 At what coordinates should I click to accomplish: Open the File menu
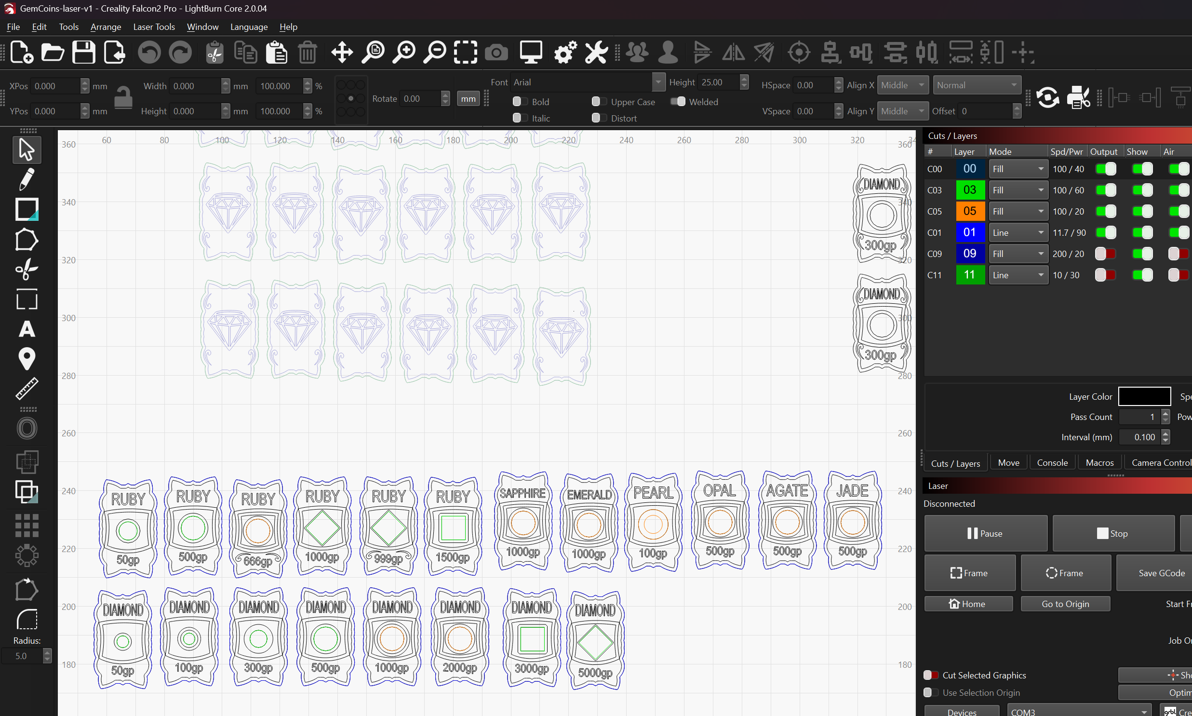(x=13, y=27)
